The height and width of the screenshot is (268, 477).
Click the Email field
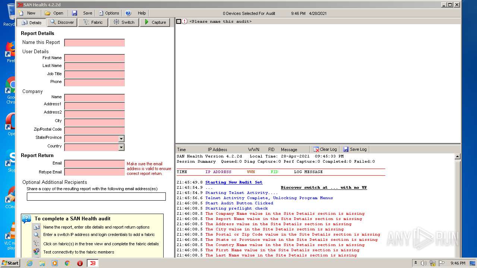[95, 164]
